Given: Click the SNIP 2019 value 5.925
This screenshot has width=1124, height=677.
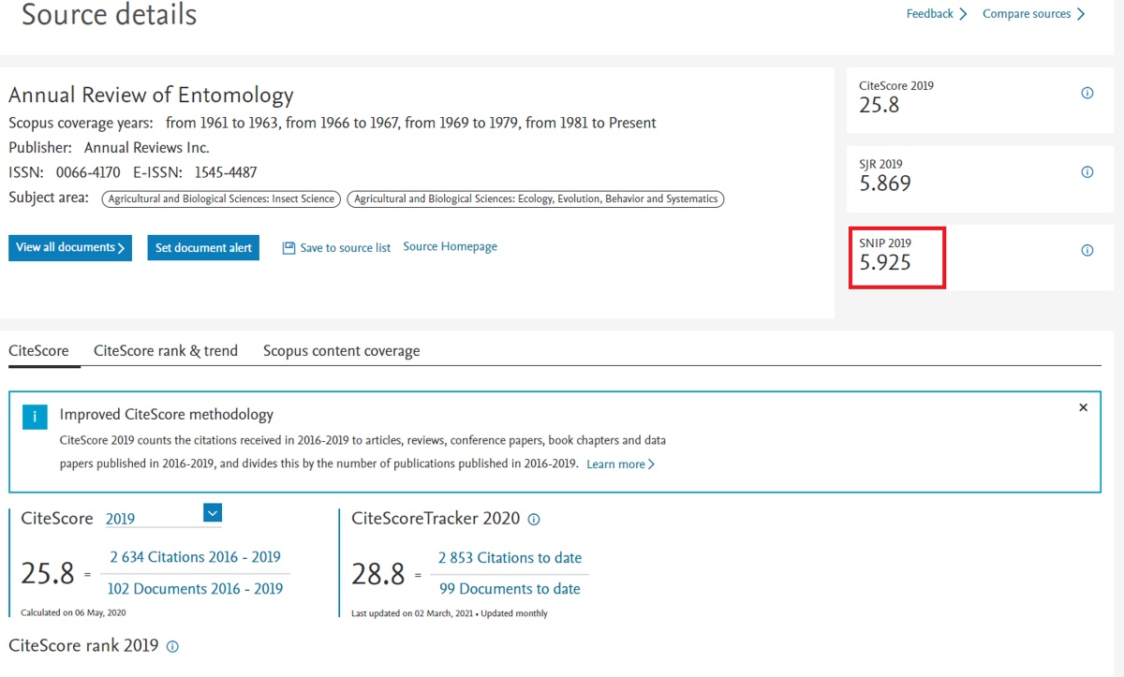Looking at the screenshot, I should click(885, 263).
